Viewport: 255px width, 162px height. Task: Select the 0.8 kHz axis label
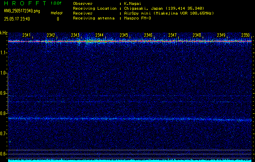coord(3,113)
